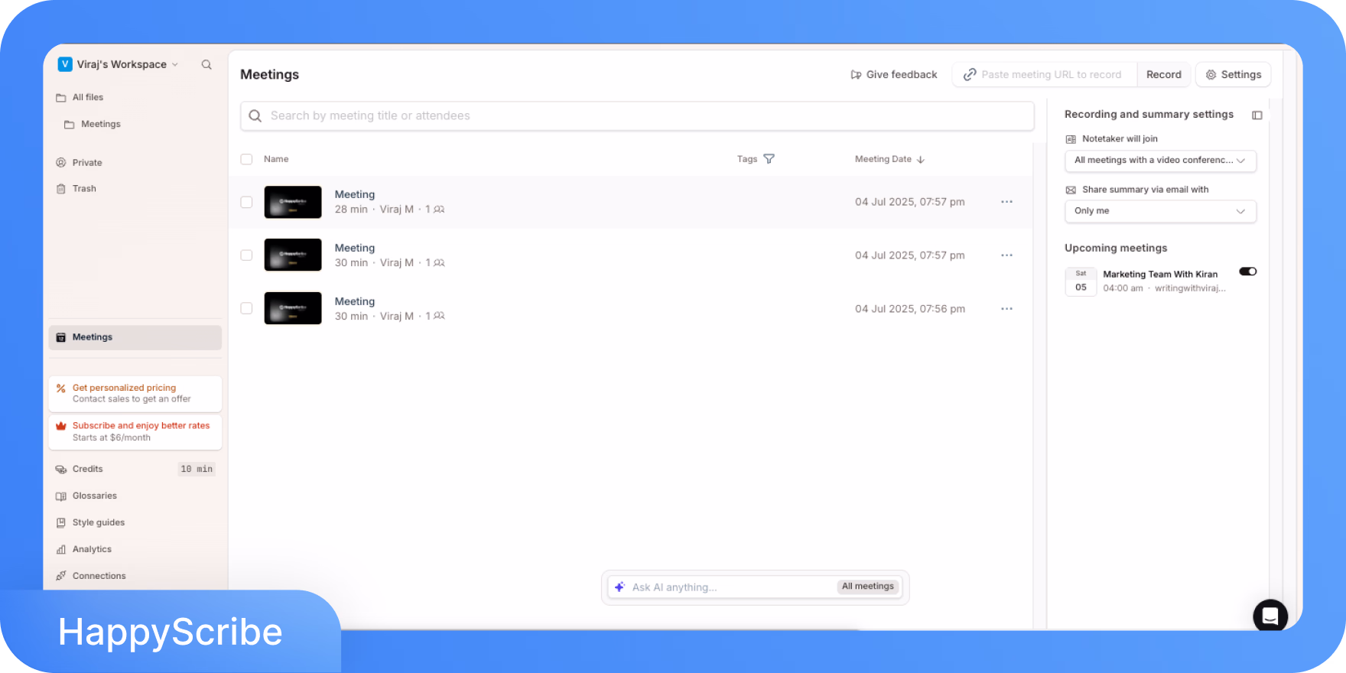Click the Sat 05 date tile
The image size is (1346, 673).
point(1081,281)
